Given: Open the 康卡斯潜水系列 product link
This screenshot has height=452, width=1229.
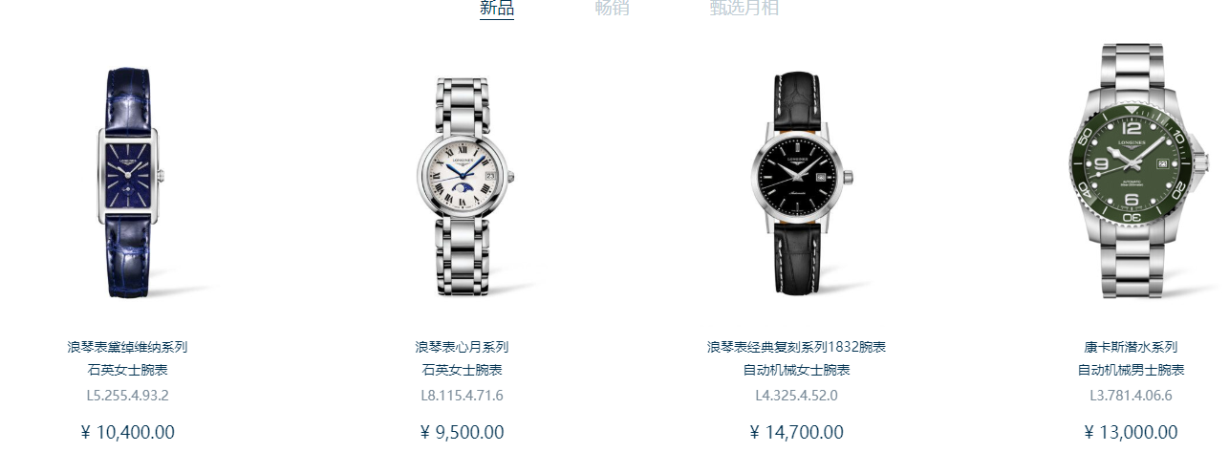Looking at the screenshot, I should [1131, 347].
